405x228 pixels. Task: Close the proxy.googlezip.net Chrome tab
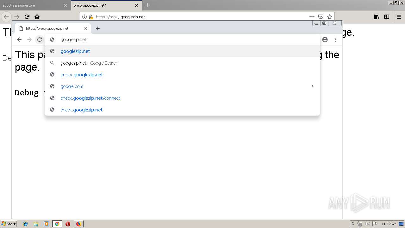86,28
